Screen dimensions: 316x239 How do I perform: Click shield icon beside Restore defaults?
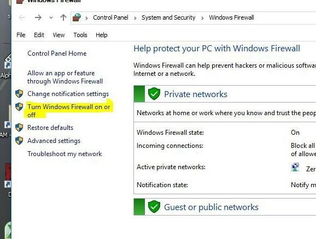click(19, 128)
